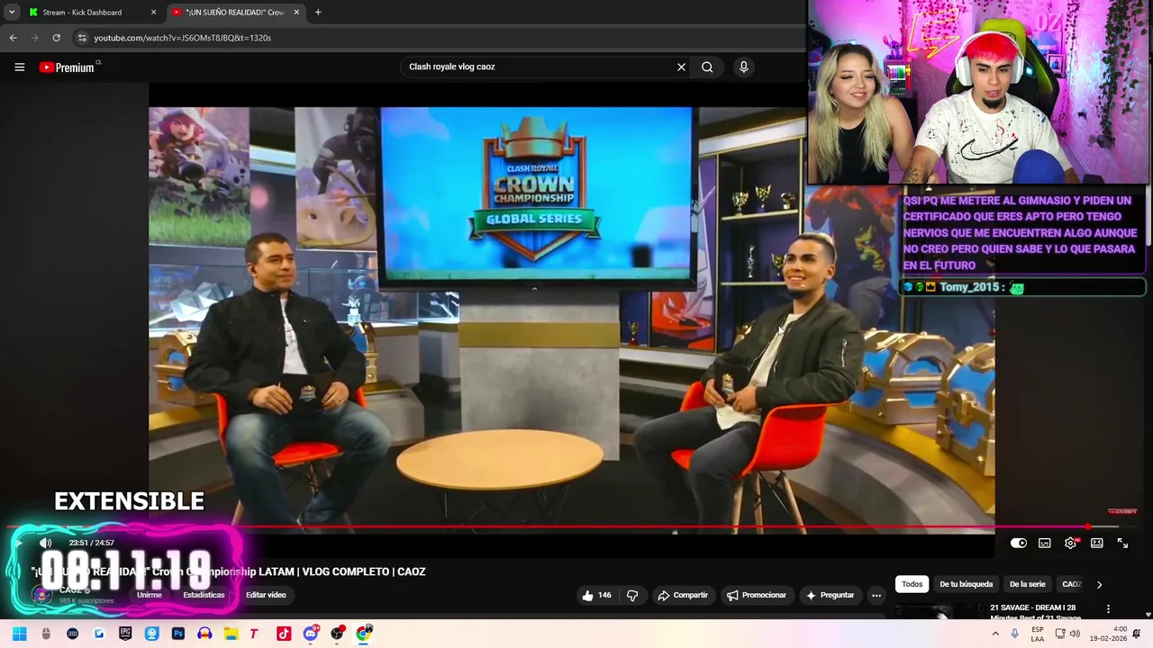Viewport: 1153px width, 648px height.
Task: Like the video with thumbs up 146
Action: 596,595
